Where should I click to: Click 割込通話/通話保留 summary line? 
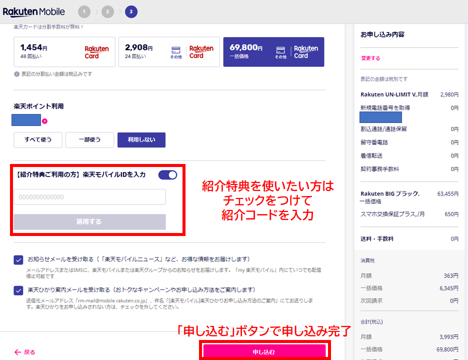pos(409,129)
